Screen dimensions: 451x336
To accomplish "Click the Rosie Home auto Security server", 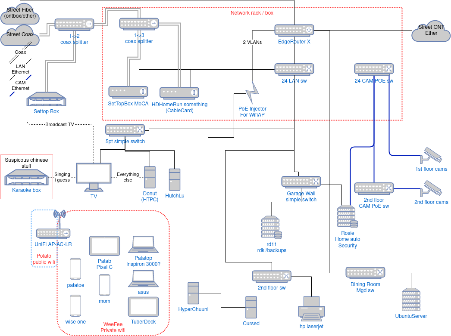I will (x=347, y=216).
